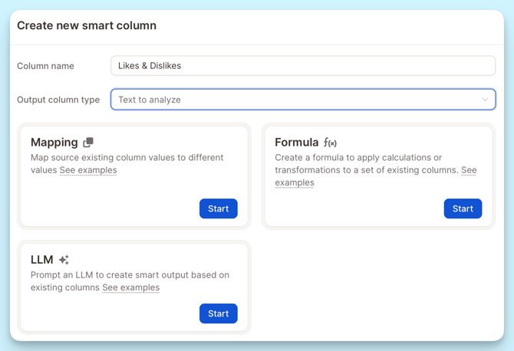Click the Column name label
This screenshot has height=351, width=514.
(x=45, y=66)
